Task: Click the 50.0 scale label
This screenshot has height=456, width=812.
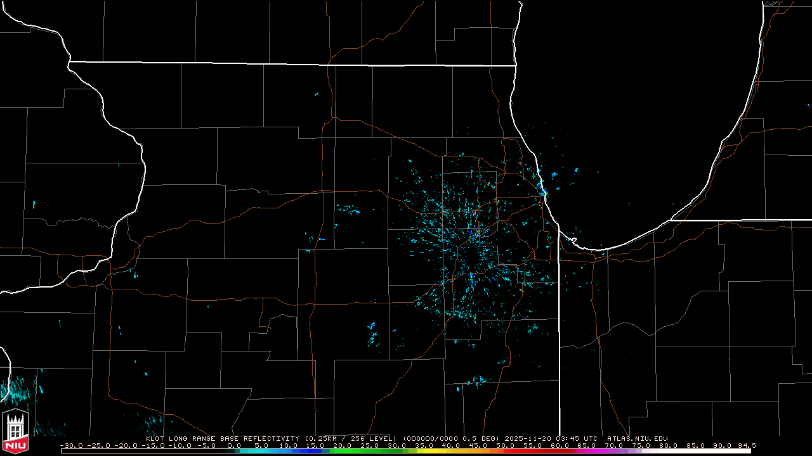Action: (x=506, y=445)
